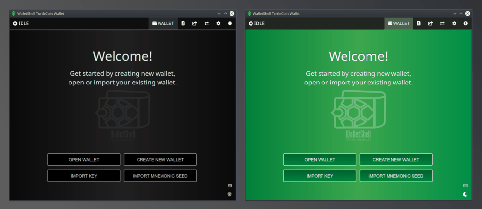Open transactions arrows icon in dark window
This screenshot has width=482, height=209.
coord(207,23)
